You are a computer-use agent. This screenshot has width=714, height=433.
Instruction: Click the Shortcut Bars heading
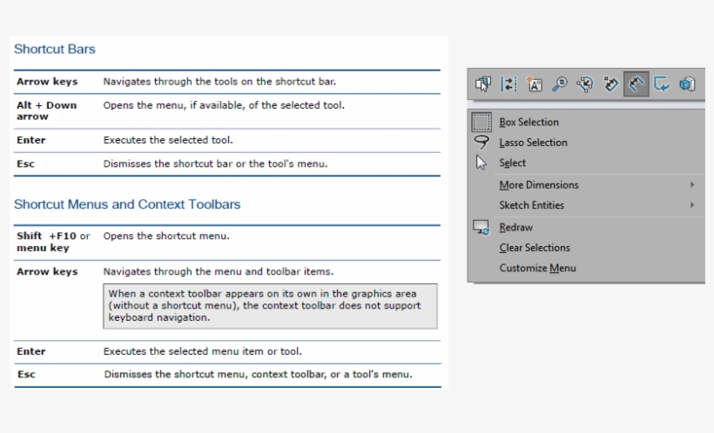[55, 49]
